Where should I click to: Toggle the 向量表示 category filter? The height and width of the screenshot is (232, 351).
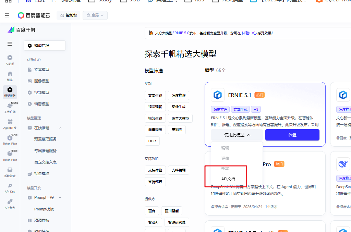pos(155,130)
